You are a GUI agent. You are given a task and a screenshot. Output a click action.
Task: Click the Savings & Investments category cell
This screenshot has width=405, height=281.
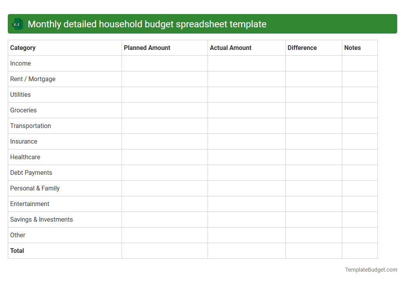point(41,219)
